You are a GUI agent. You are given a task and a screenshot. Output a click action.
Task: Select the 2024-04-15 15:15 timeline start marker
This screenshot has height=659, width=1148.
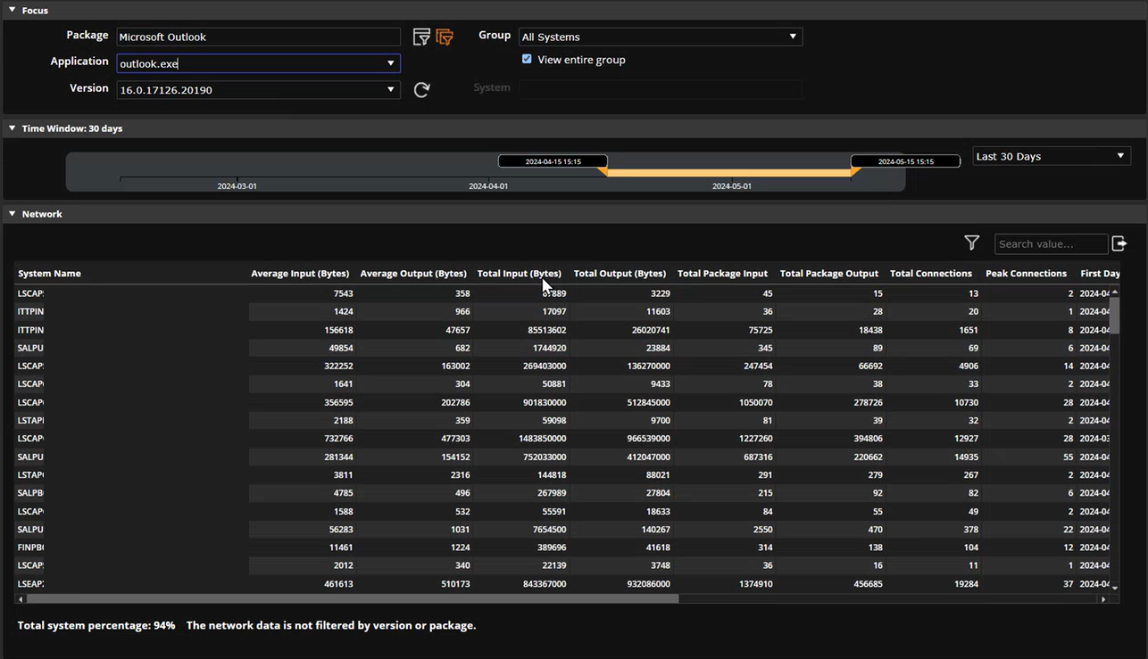(x=553, y=161)
